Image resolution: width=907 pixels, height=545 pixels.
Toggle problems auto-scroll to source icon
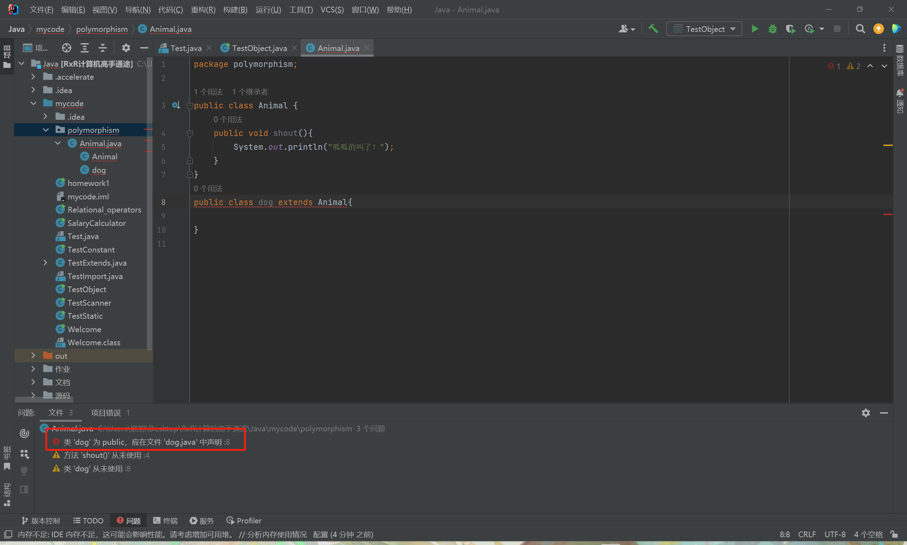pyautogui.click(x=24, y=434)
